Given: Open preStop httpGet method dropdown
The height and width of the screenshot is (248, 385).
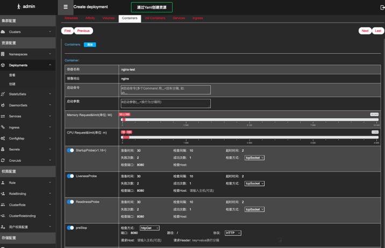Looking at the screenshot, I should 149,228.
